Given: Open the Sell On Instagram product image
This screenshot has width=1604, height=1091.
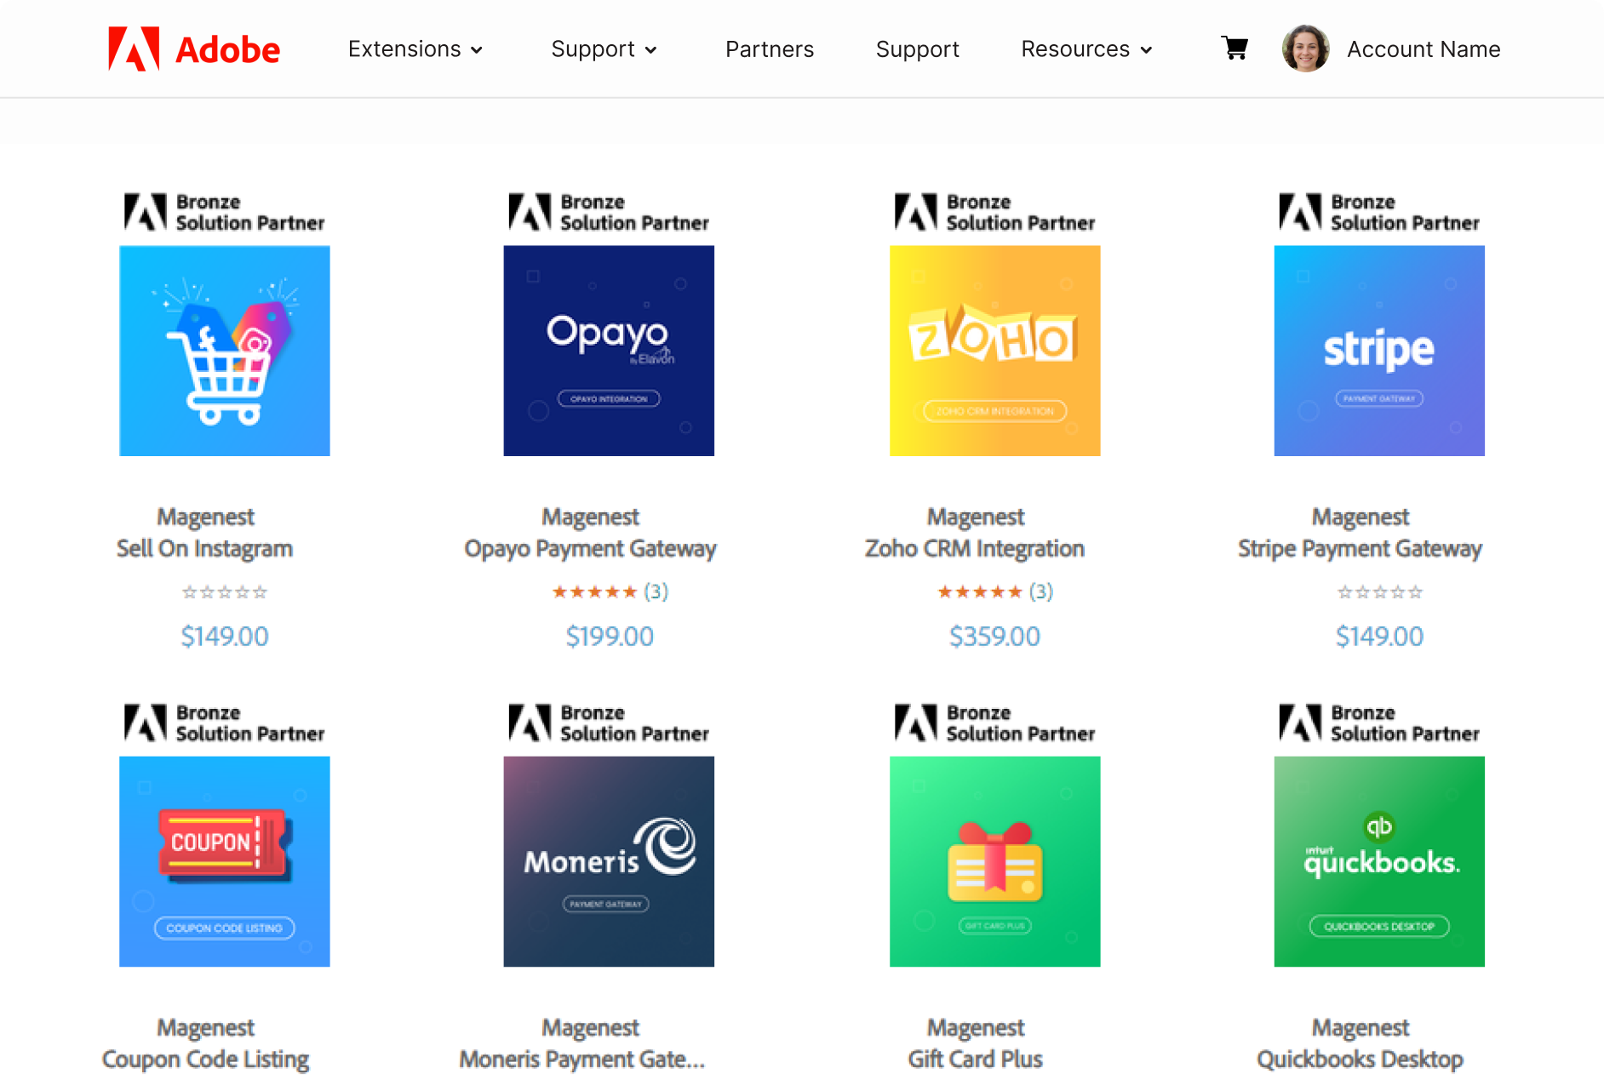Looking at the screenshot, I should tap(225, 351).
